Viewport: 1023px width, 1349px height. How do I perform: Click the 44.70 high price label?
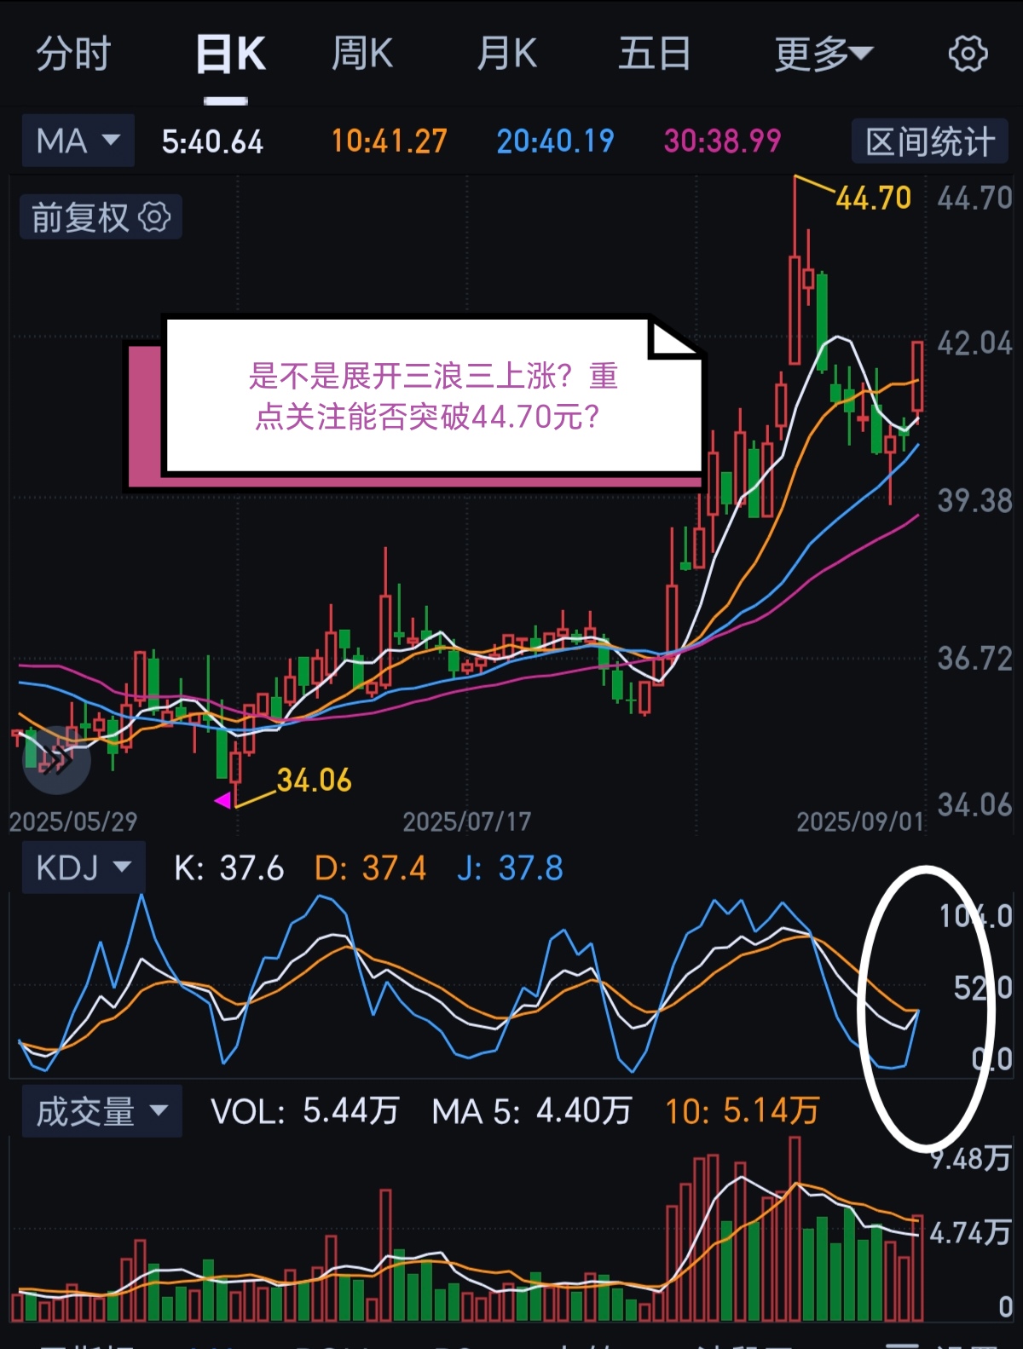click(874, 198)
